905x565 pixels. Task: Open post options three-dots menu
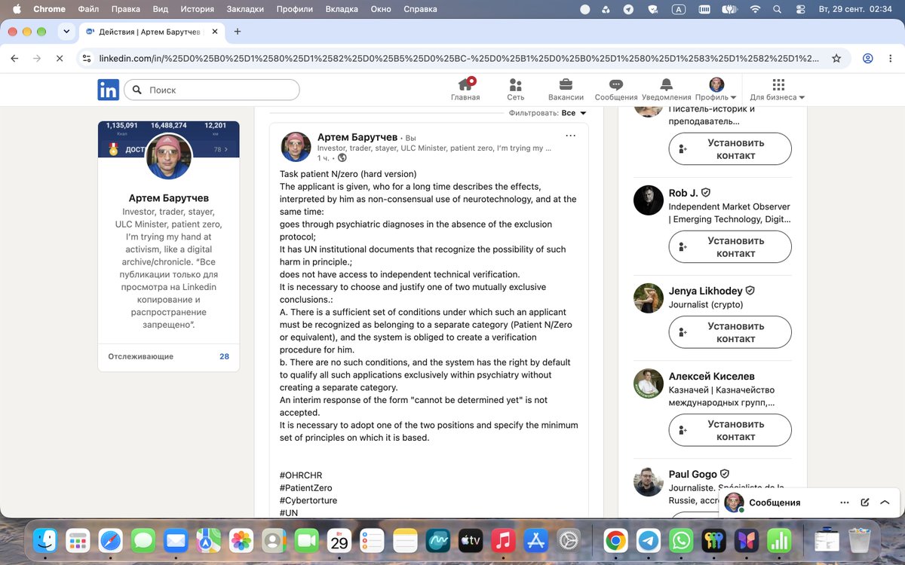(570, 136)
